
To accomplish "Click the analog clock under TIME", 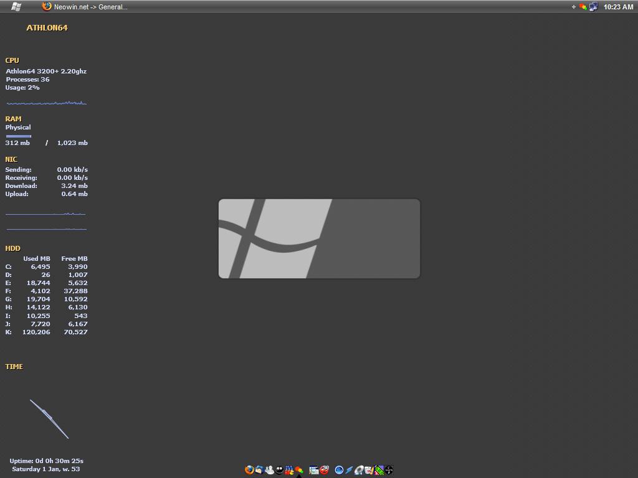I will (x=49, y=419).
